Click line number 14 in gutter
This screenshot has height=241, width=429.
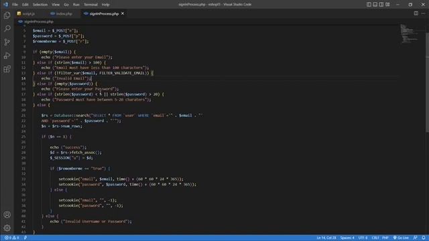(23, 78)
